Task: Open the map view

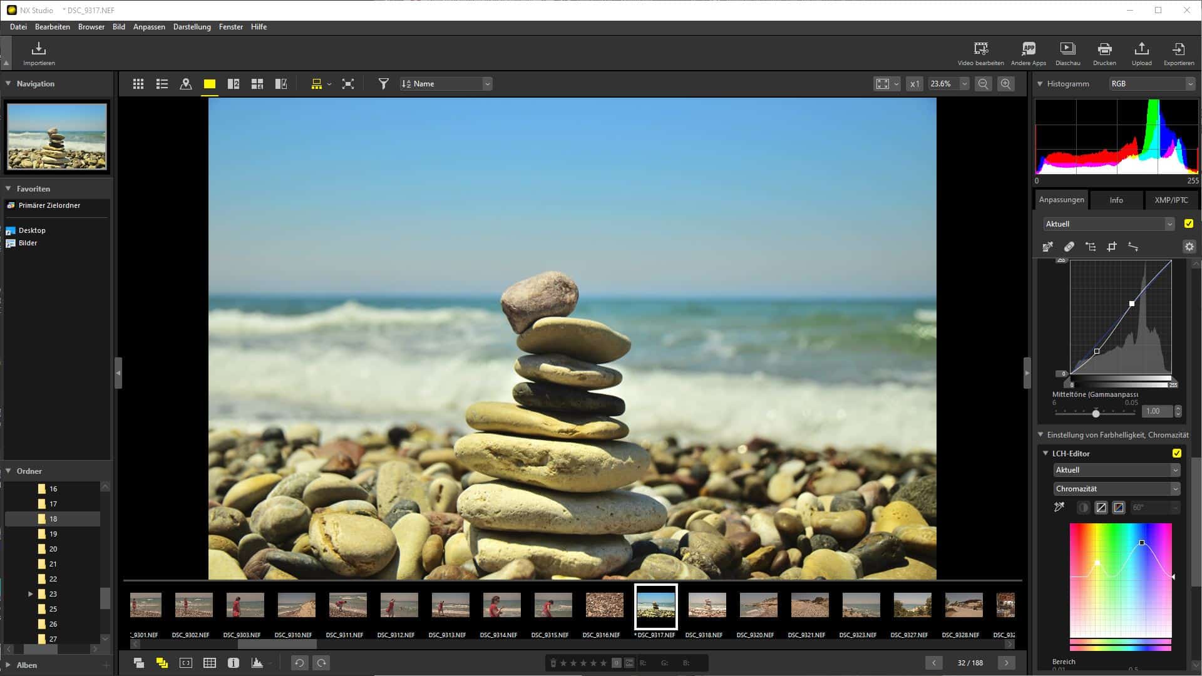Action: tap(186, 83)
